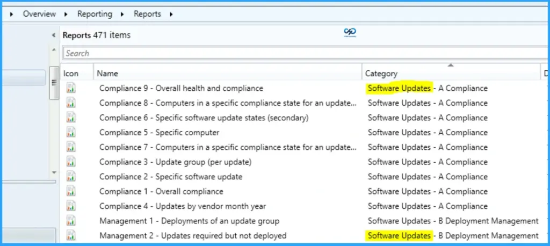Open breadcrumb arrow before Reporting
This screenshot has width=550, height=246.
66,15
